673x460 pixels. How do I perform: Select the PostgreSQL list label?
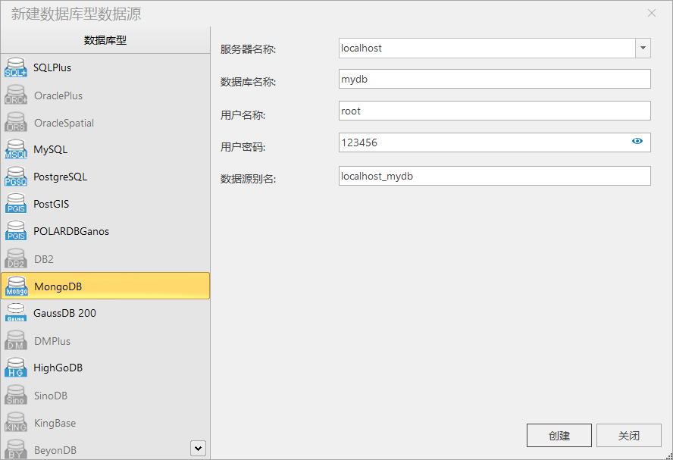(x=61, y=177)
